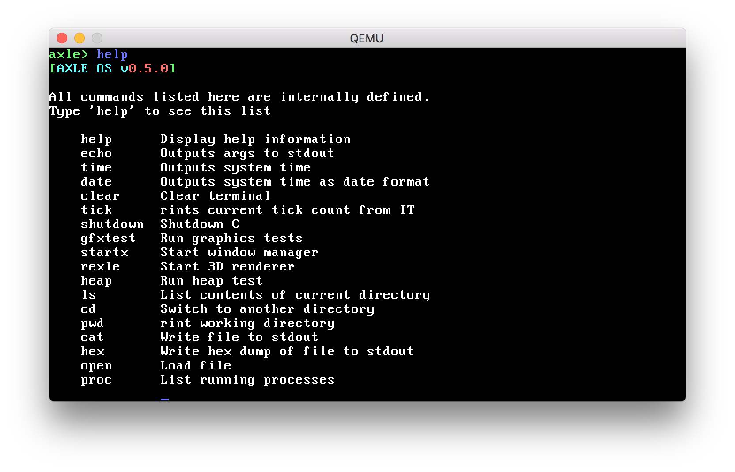Click 'List contents of current directory'

coord(295,295)
